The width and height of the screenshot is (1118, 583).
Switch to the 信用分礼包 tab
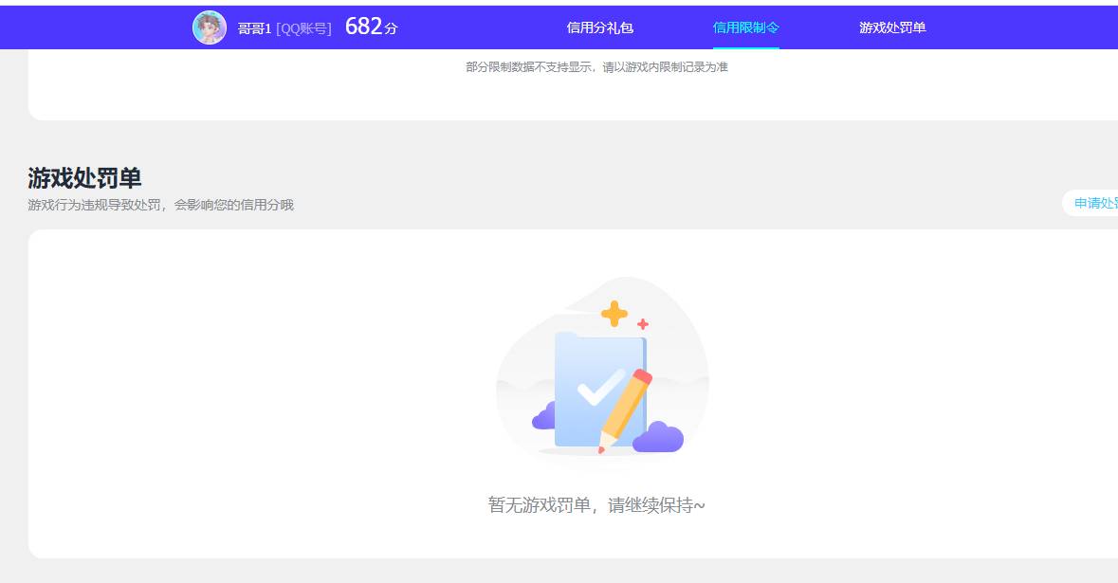(598, 27)
